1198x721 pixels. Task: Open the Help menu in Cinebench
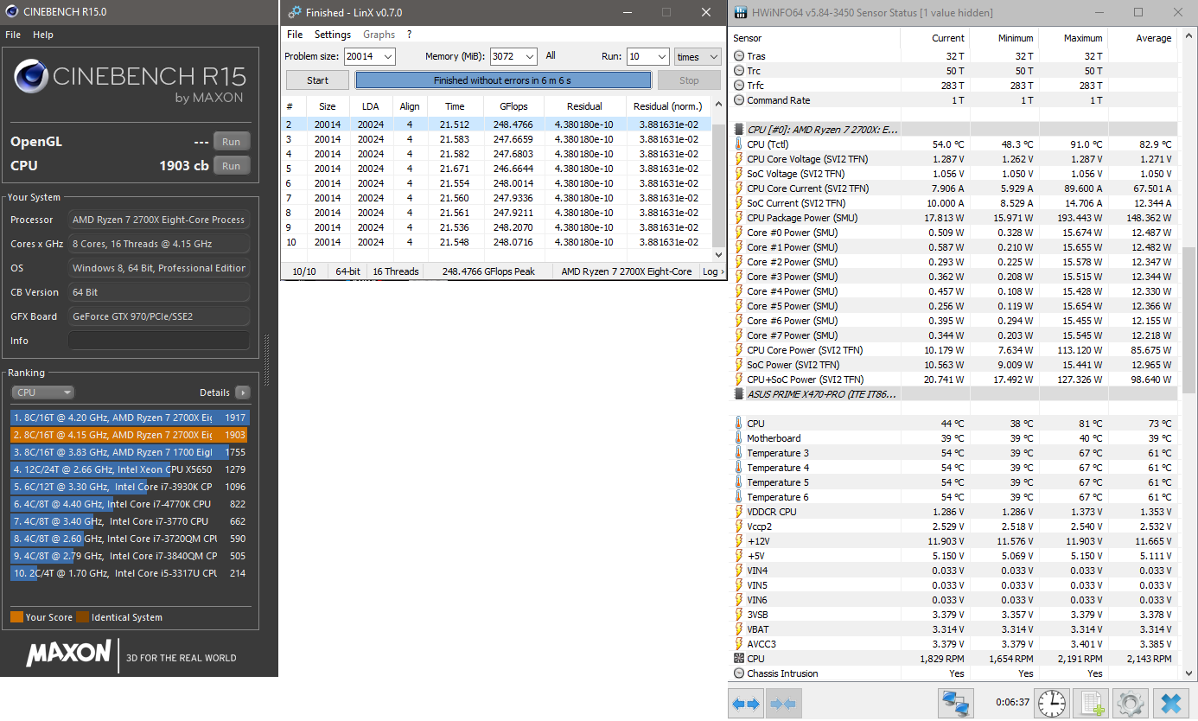click(x=43, y=35)
